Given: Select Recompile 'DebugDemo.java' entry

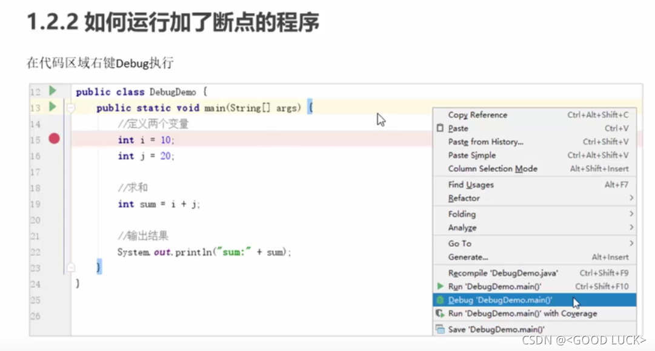Looking at the screenshot, I should tap(534, 273).
